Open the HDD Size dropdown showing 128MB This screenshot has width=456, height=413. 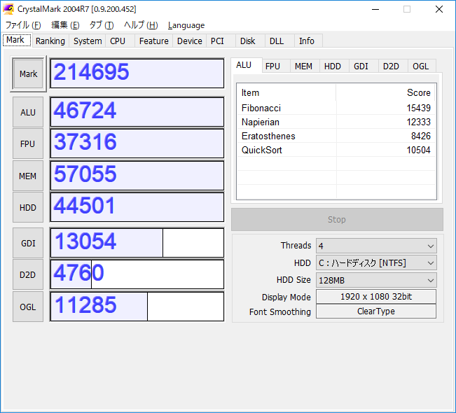point(376,280)
